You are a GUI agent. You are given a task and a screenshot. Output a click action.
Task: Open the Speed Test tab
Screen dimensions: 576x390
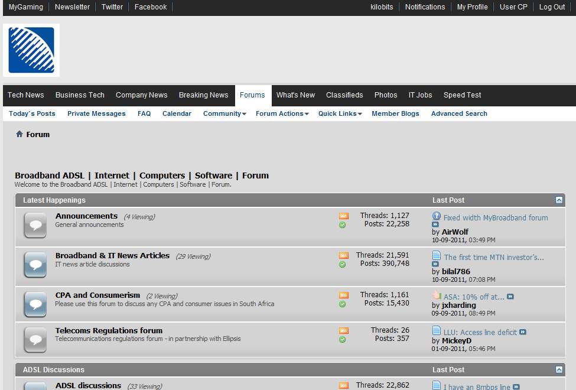pyautogui.click(x=462, y=95)
